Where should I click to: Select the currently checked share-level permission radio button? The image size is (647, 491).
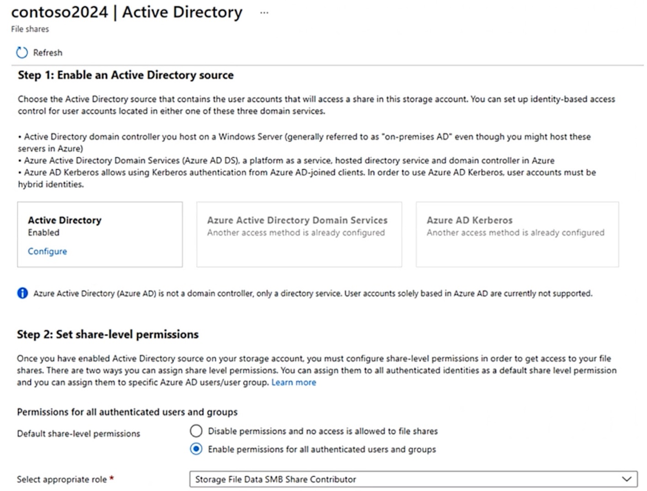click(196, 449)
